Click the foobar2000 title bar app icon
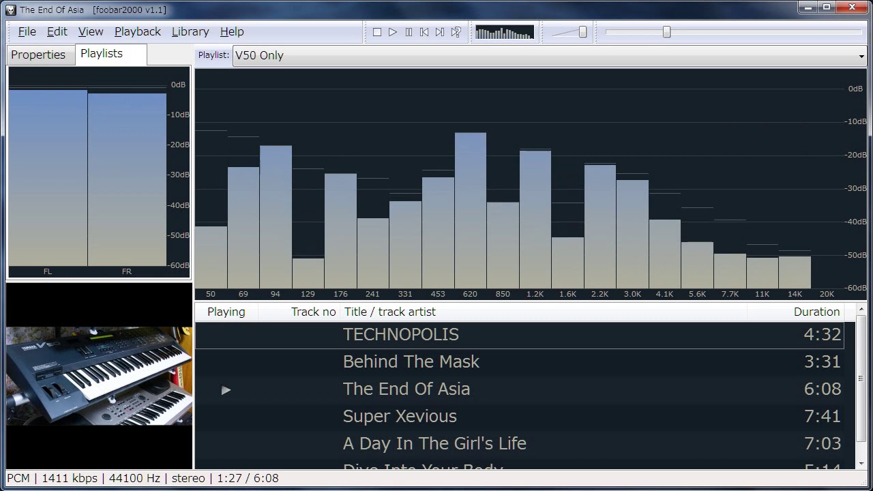Image resolution: width=873 pixels, height=491 pixels. [x=10, y=10]
